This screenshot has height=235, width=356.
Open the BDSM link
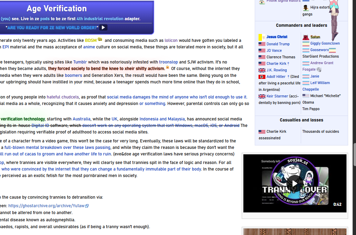[91, 40]
